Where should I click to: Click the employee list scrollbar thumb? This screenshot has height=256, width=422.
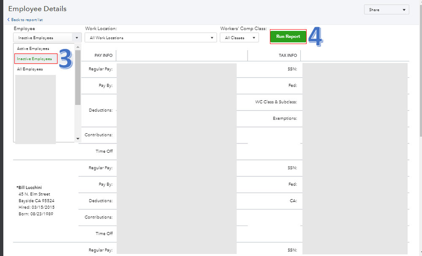click(78, 76)
